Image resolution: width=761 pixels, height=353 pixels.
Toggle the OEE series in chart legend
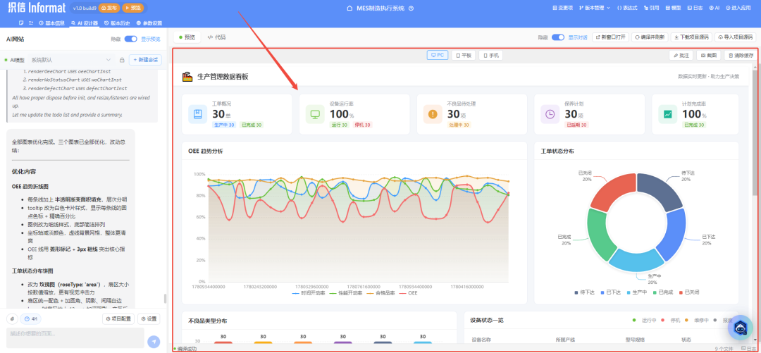point(408,293)
